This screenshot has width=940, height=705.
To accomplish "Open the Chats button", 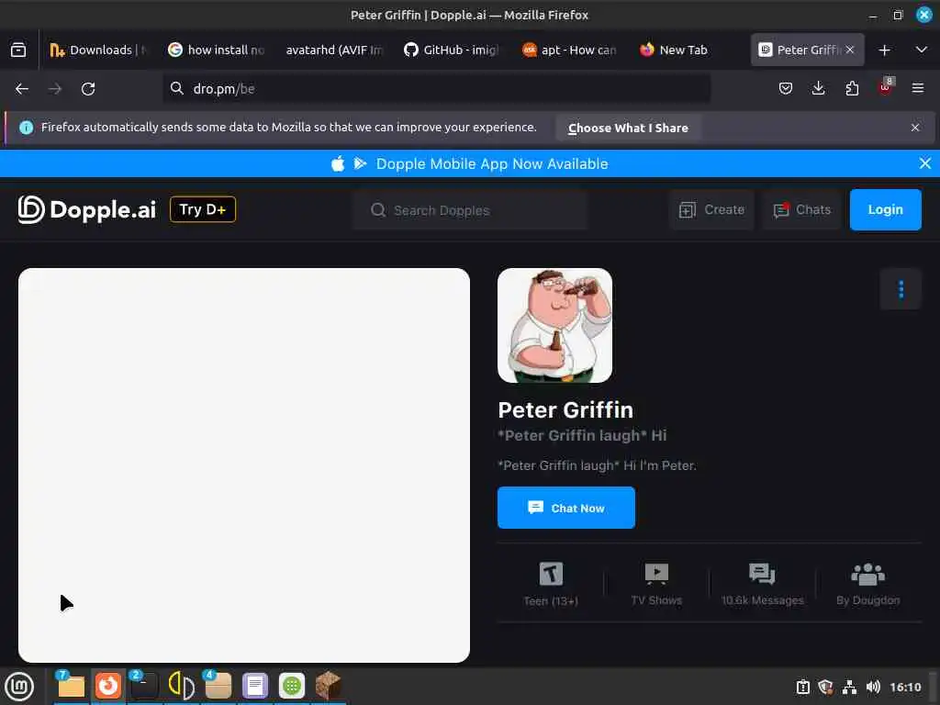I will 801,210.
